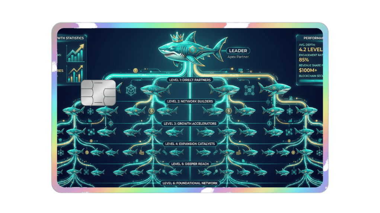This screenshot has width=380, height=213.
Task: Click the '$100M+' revenue value
Action: pyautogui.click(x=308, y=70)
